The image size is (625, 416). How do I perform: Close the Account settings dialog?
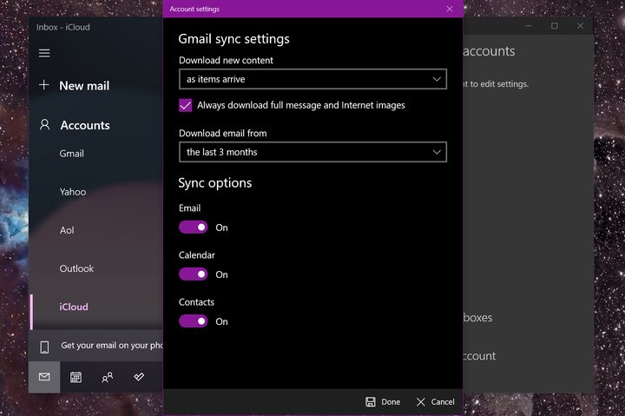coord(450,9)
